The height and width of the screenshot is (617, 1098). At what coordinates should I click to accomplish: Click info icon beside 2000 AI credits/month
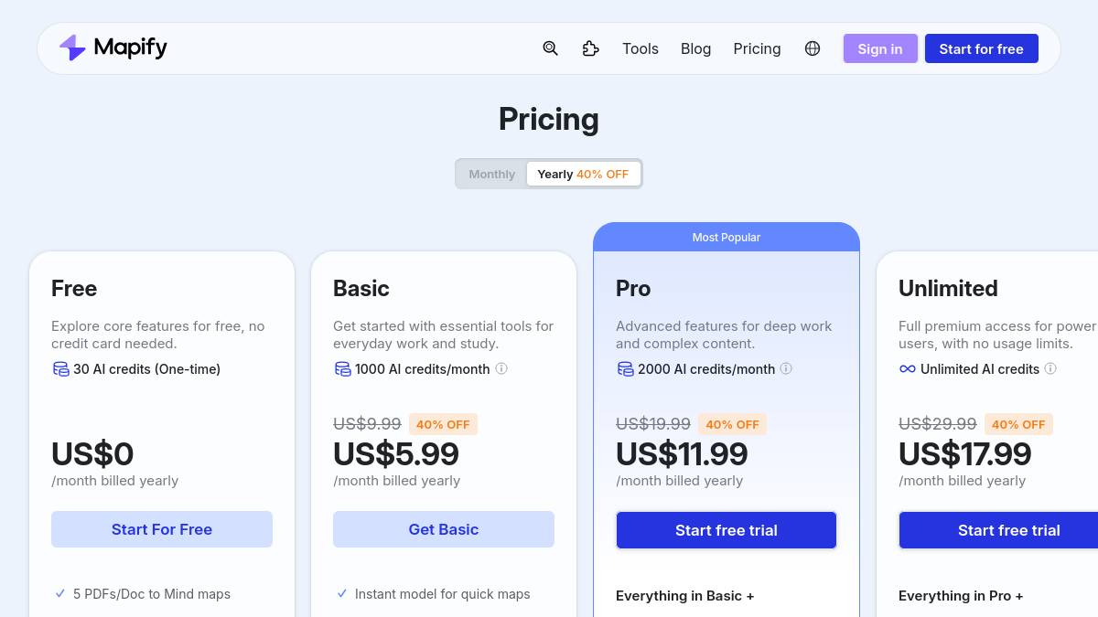point(786,368)
